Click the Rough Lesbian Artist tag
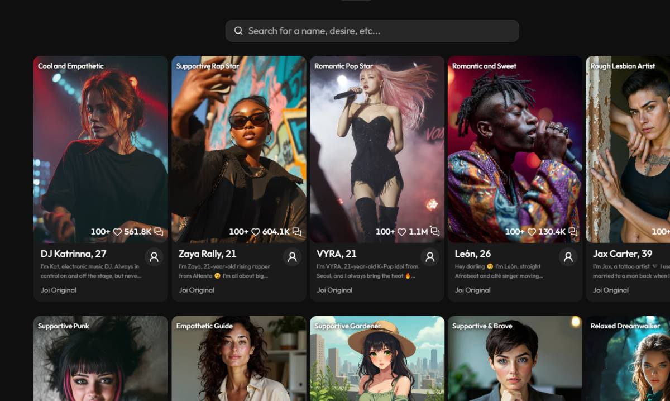 coord(623,66)
